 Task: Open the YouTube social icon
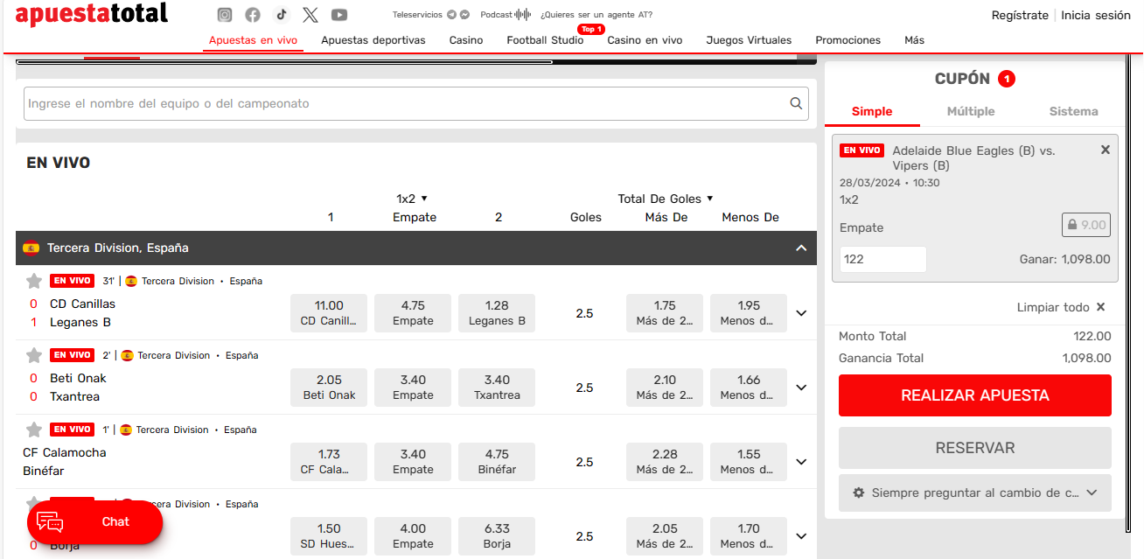pos(339,15)
